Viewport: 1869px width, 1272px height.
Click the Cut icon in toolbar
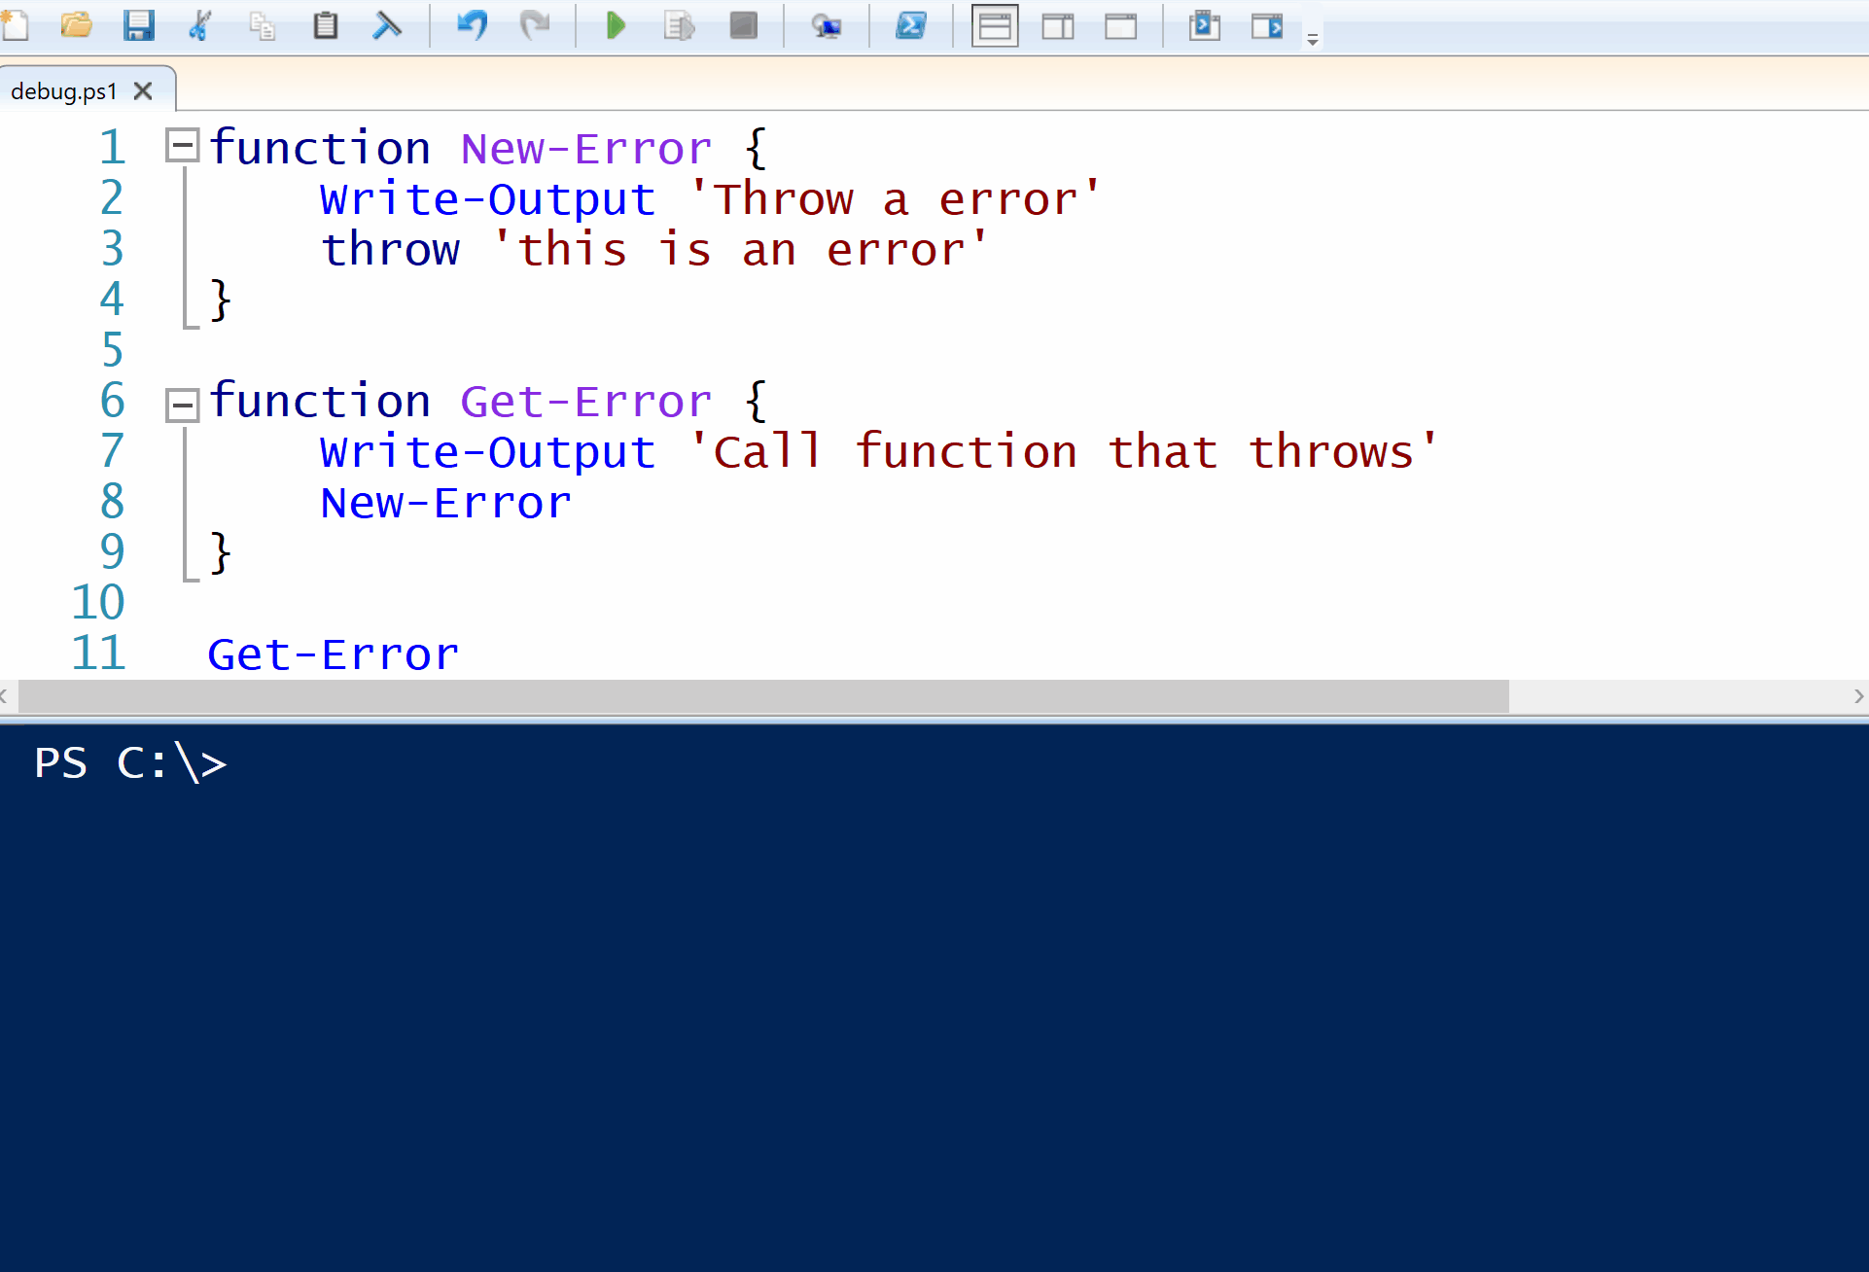coord(194,25)
